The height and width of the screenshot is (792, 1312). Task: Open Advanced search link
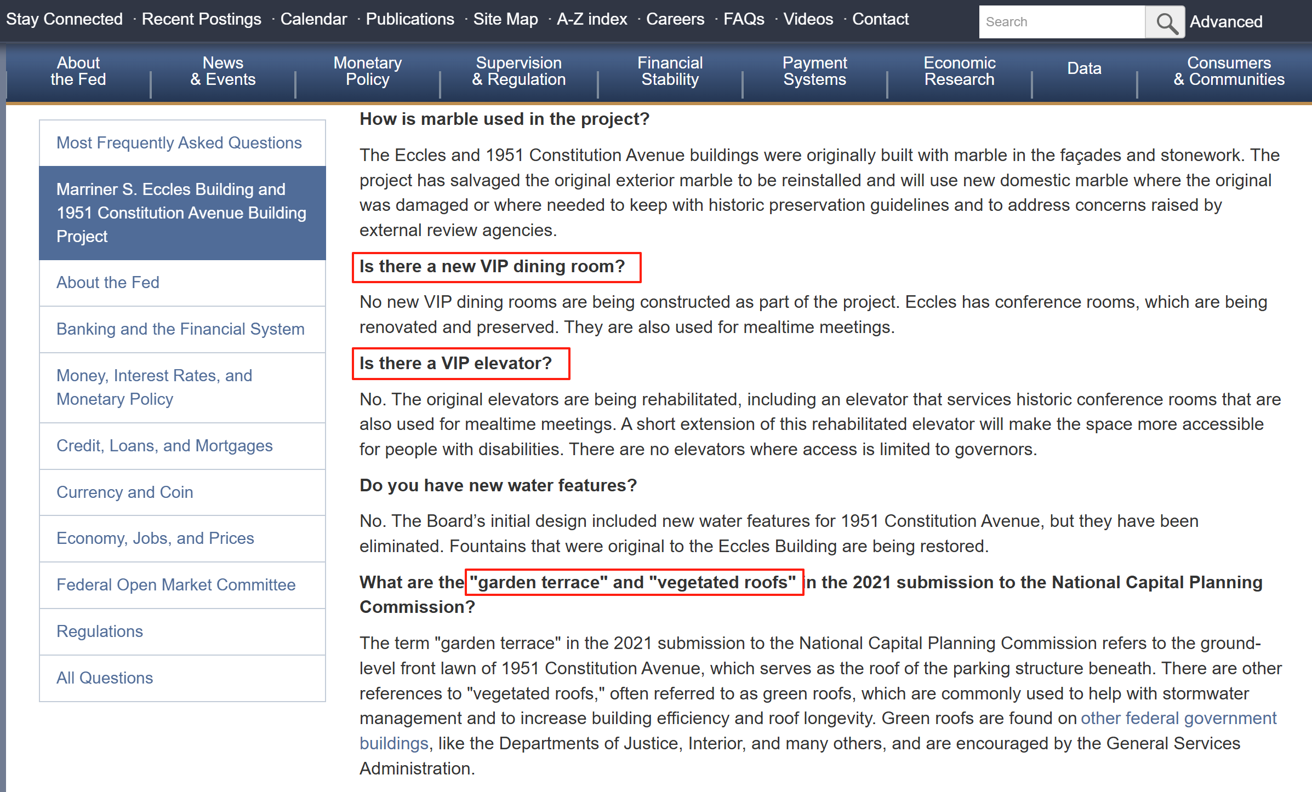(x=1225, y=22)
